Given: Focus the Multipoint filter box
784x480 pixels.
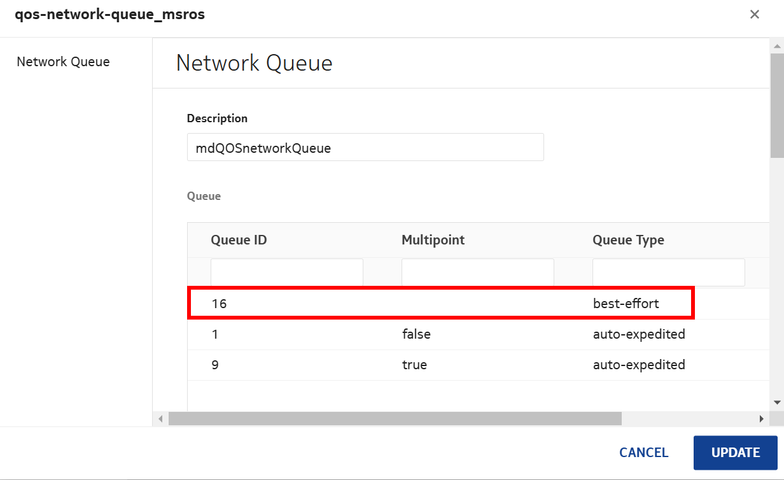Looking at the screenshot, I should (x=477, y=272).
